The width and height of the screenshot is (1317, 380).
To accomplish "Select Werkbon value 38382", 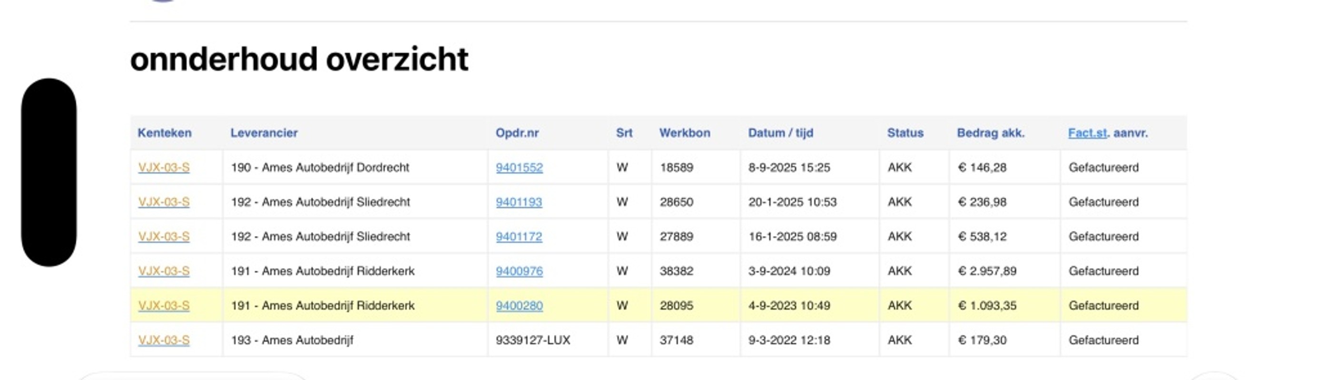I will (677, 271).
